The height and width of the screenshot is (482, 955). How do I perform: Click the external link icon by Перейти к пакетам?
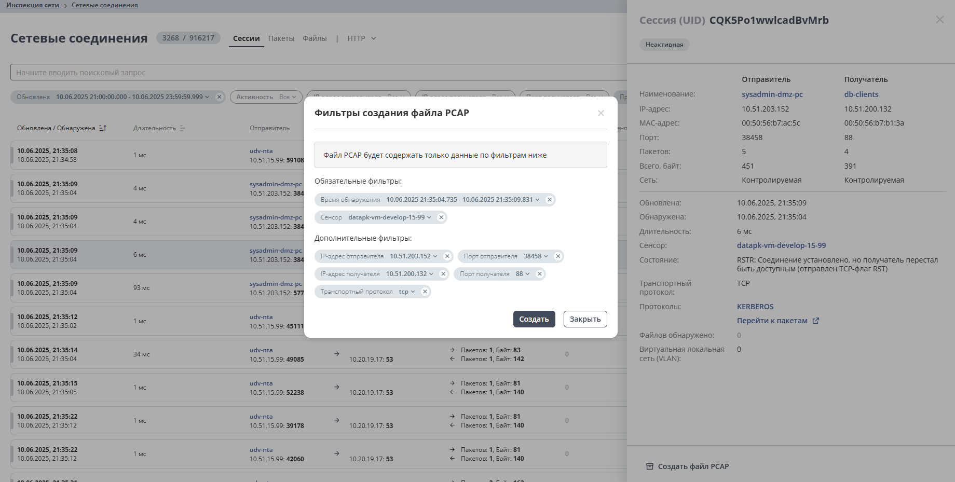pos(816,321)
